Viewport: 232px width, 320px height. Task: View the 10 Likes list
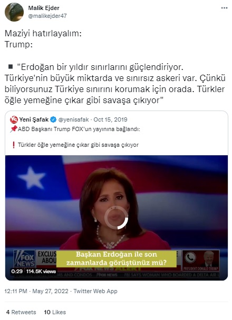click(x=55, y=312)
